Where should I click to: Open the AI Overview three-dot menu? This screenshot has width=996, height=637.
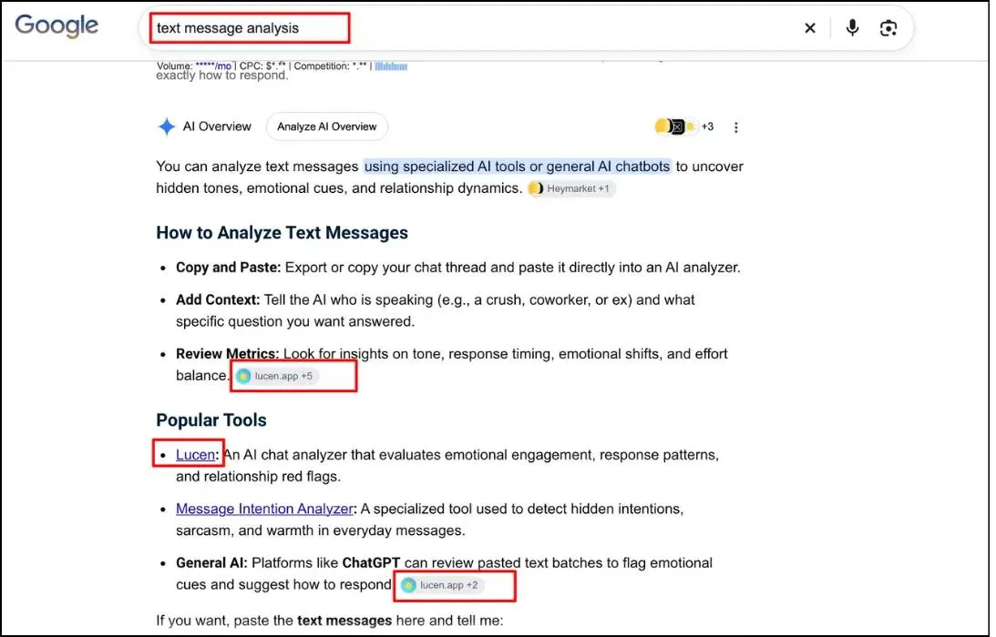tap(736, 126)
